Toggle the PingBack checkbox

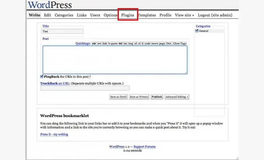pos(42,76)
